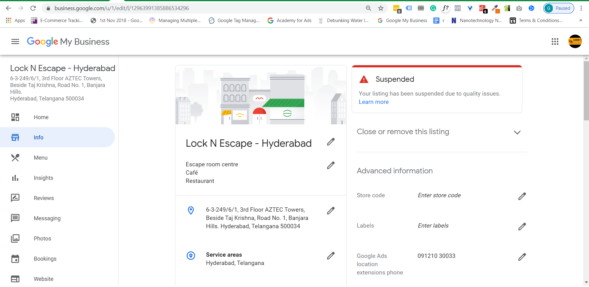
Task: Click the Grammarly extension icon
Action: point(433,8)
